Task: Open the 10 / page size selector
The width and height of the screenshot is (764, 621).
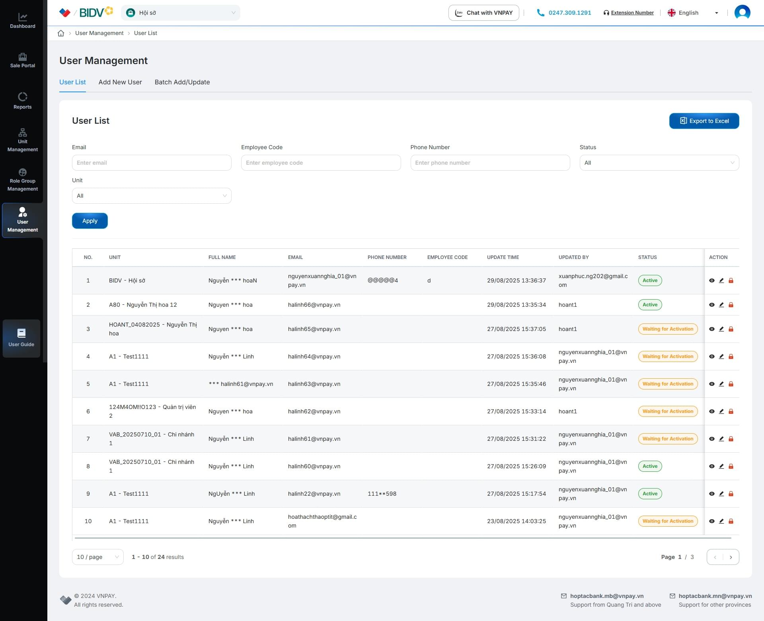Action: pos(97,557)
